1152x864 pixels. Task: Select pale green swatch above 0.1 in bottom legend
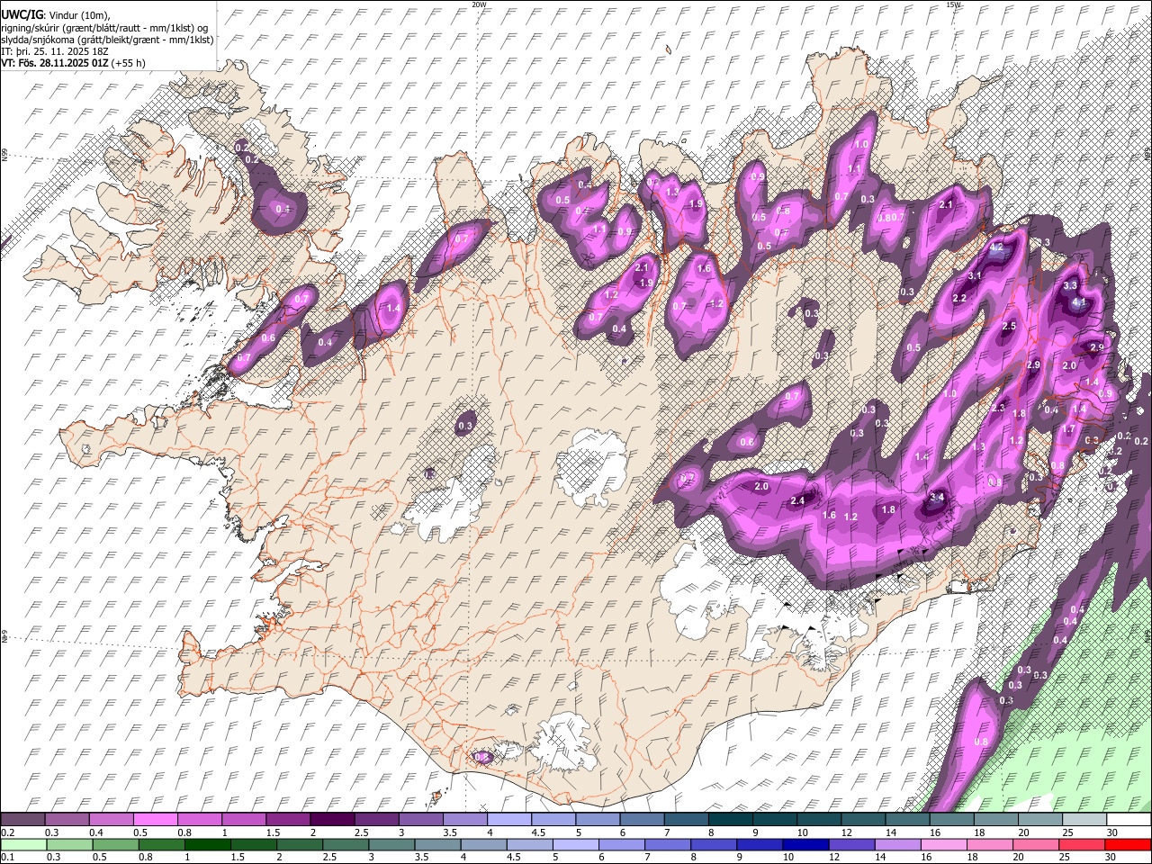(22, 845)
